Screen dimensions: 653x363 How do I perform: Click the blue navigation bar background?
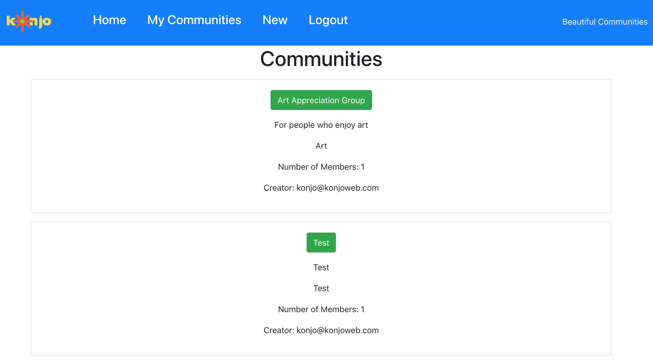tap(445, 21)
